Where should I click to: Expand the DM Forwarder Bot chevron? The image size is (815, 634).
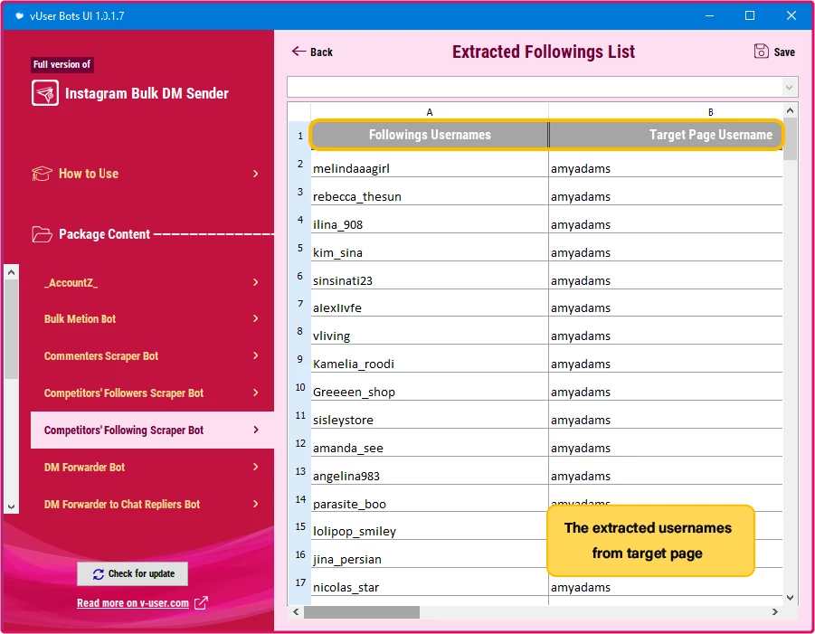(x=256, y=467)
